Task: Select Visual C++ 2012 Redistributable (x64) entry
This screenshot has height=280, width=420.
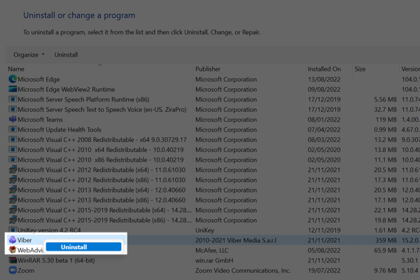Action: pos(101,170)
